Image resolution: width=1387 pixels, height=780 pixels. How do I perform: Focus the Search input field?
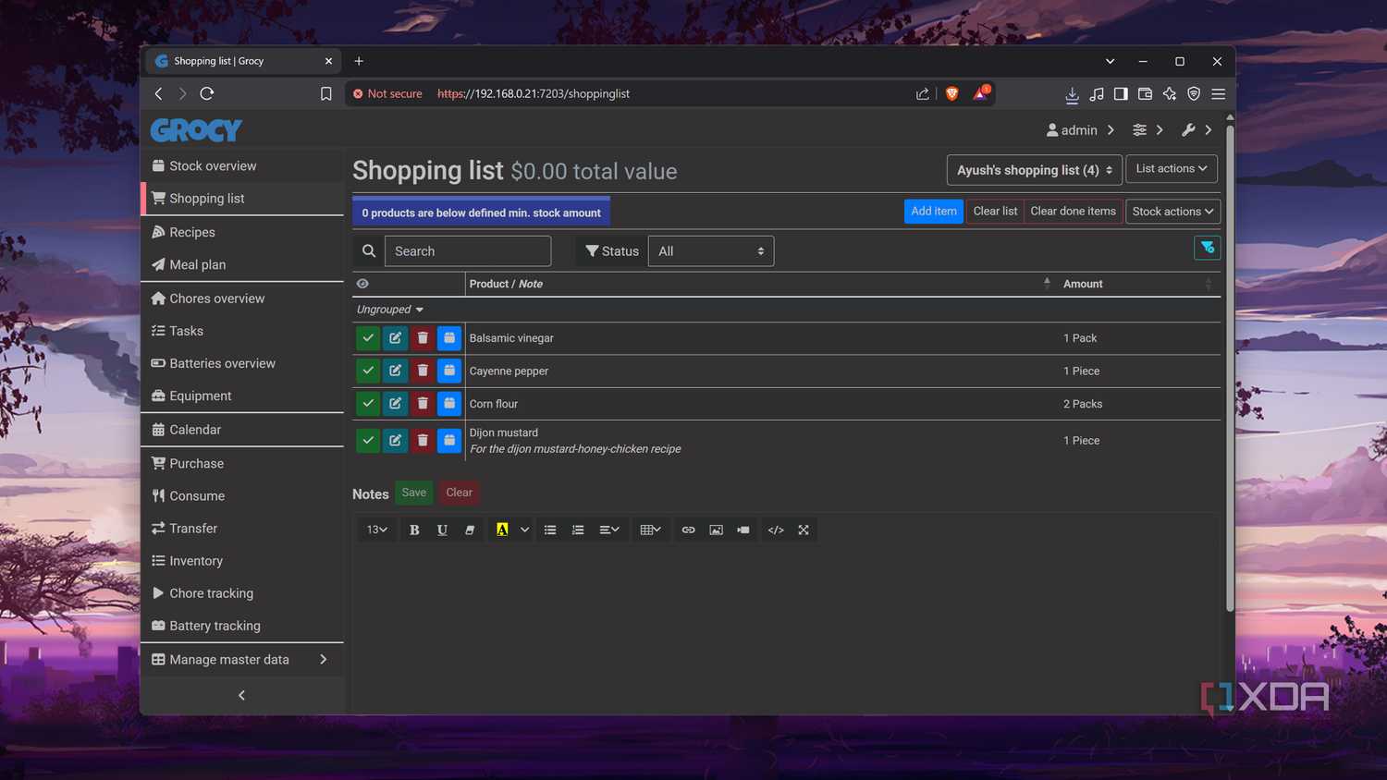point(467,251)
